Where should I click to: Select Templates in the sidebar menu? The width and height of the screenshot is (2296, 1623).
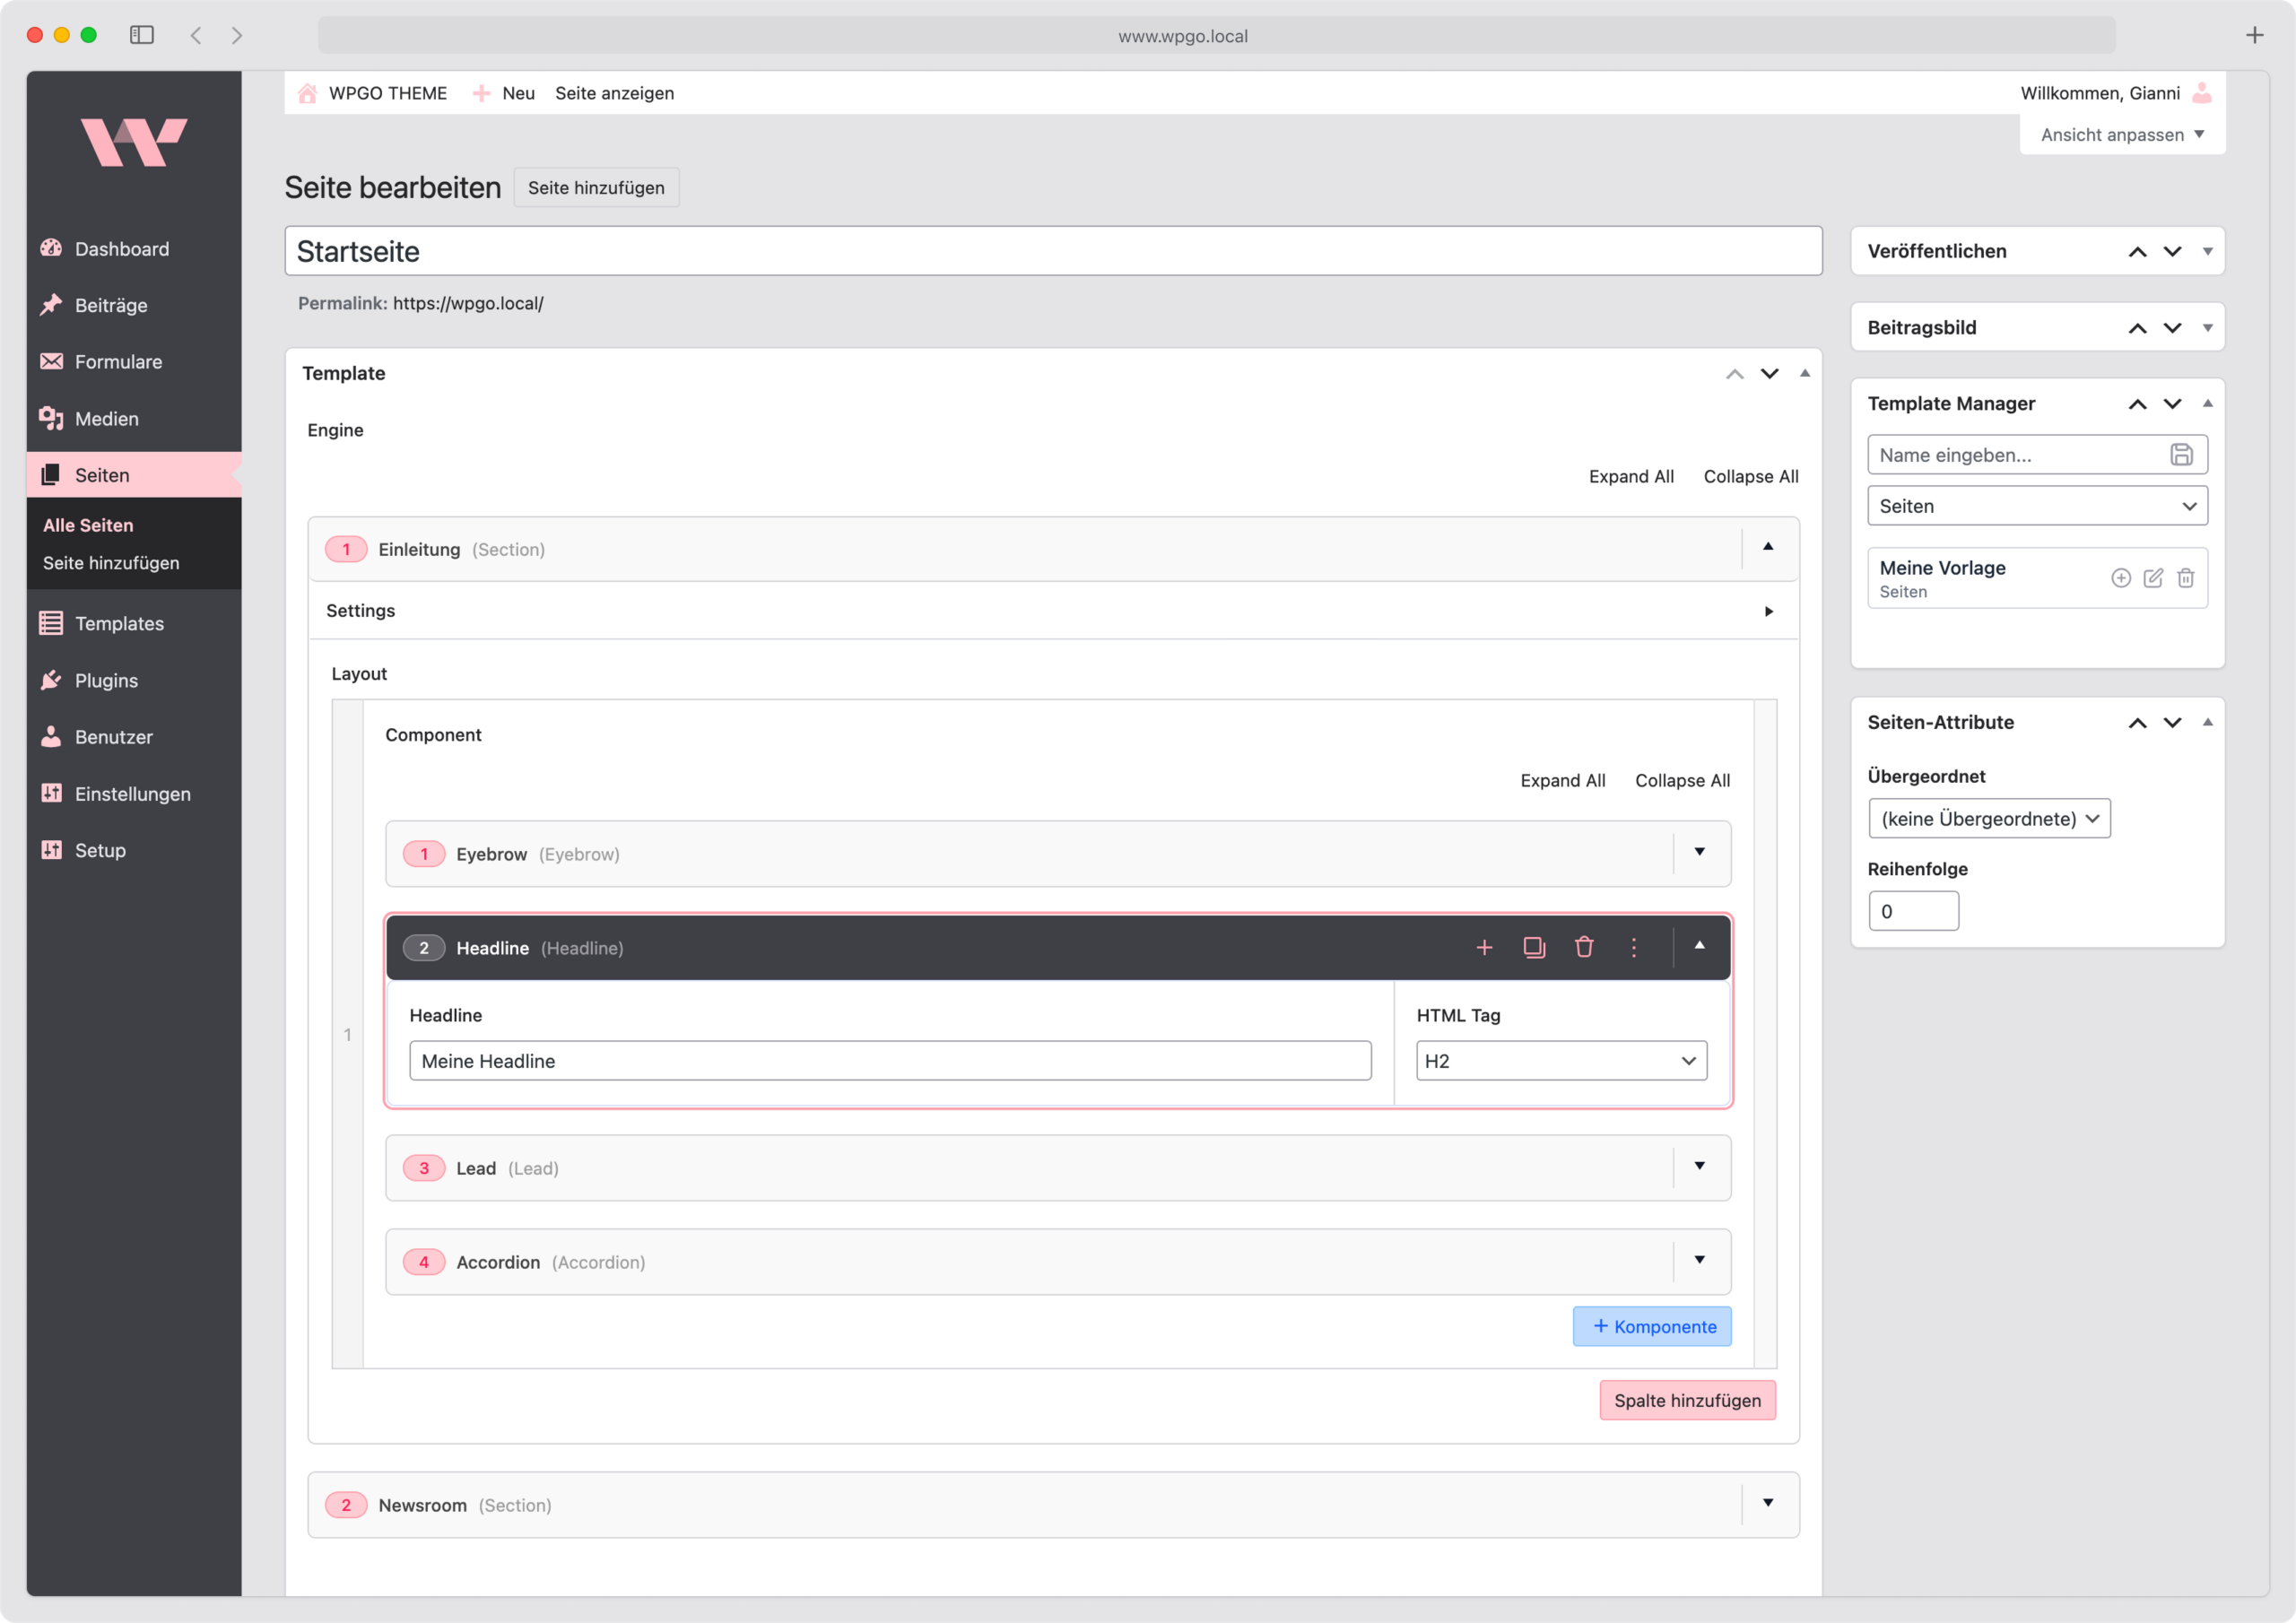coord(119,623)
